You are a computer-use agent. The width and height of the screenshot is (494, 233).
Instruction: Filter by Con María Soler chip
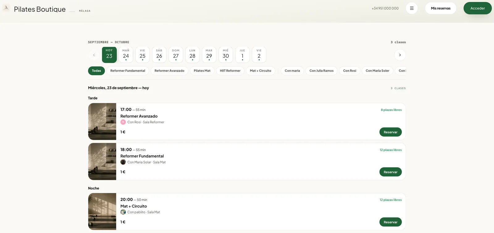378,71
